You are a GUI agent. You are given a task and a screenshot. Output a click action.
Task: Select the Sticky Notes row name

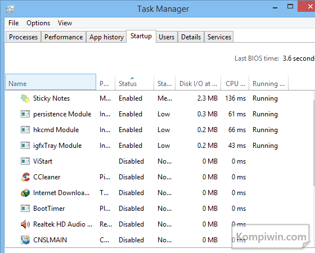[x=51, y=98]
